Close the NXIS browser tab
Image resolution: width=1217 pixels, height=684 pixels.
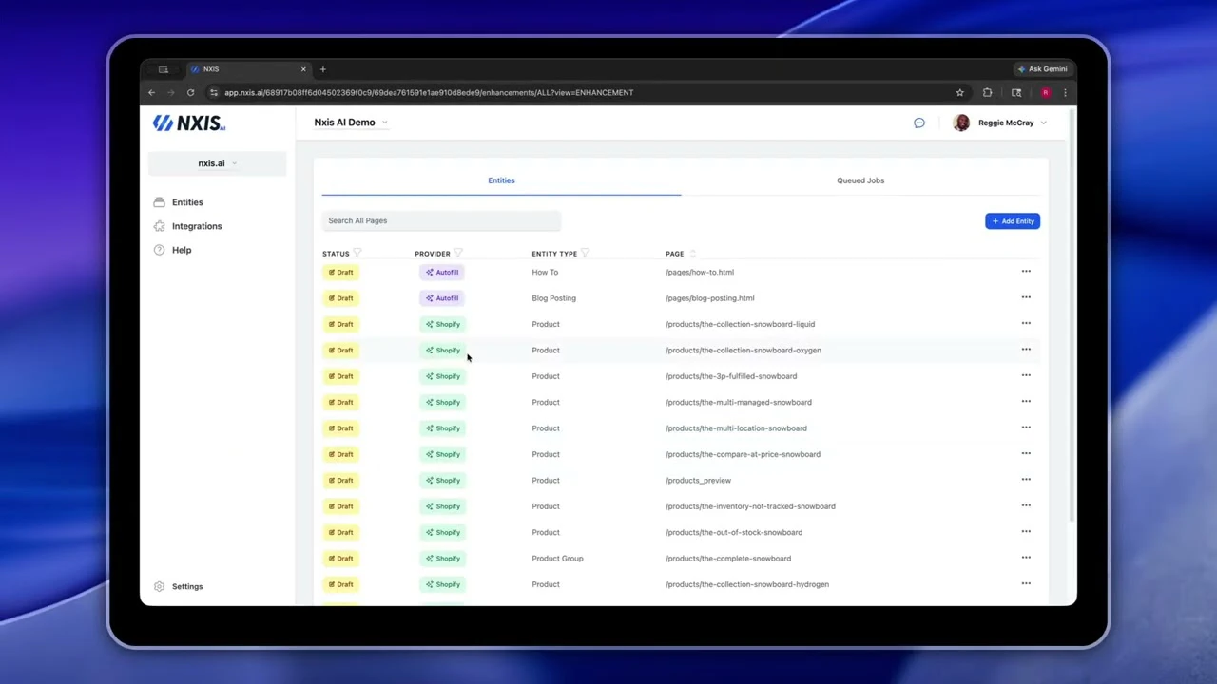pos(303,69)
